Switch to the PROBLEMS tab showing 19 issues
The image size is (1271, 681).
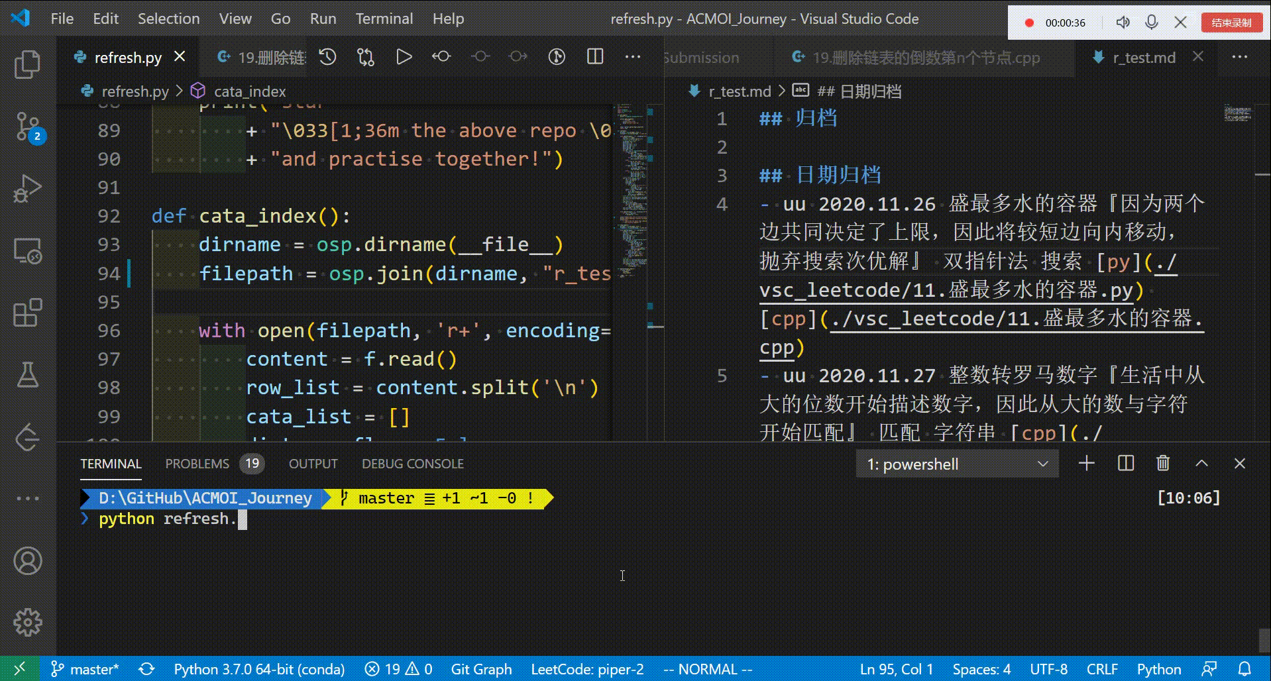coord(197,463)
